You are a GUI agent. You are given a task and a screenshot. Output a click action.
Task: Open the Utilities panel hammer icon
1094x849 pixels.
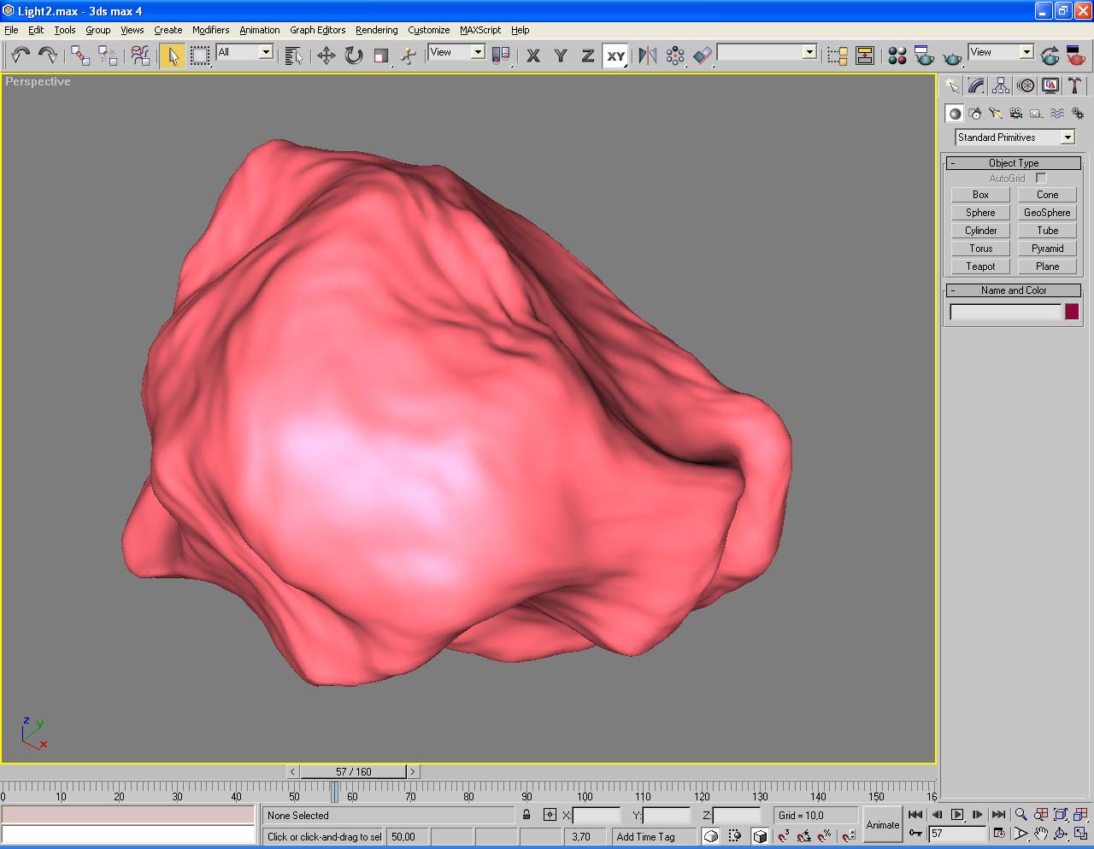click(x=1074, y=85)
